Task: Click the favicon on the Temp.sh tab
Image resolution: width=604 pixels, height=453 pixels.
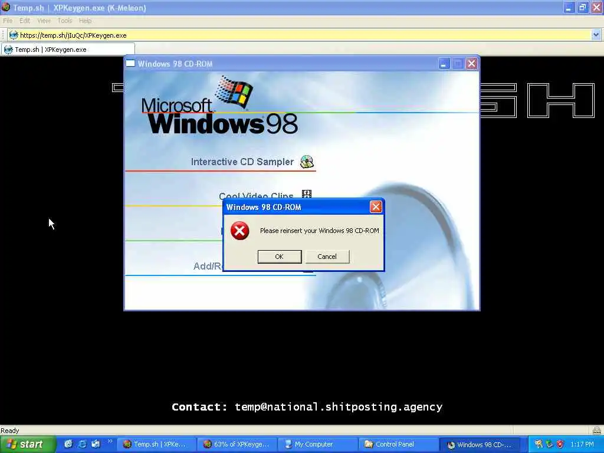Action: click(x=8, y=50)
